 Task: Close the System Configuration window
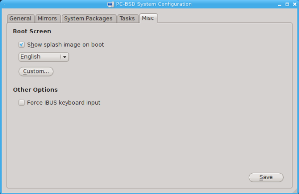point(295,4)
